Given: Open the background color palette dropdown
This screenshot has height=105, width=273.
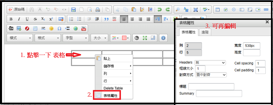Looking at the screenshot, I should coord(125,38).
